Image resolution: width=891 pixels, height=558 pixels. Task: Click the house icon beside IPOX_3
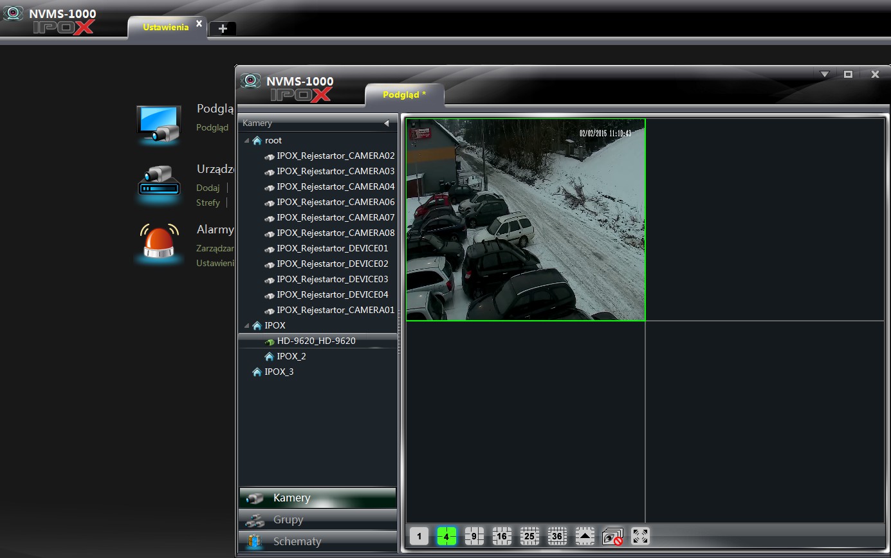pyautogui.click(x=257, y=372)
